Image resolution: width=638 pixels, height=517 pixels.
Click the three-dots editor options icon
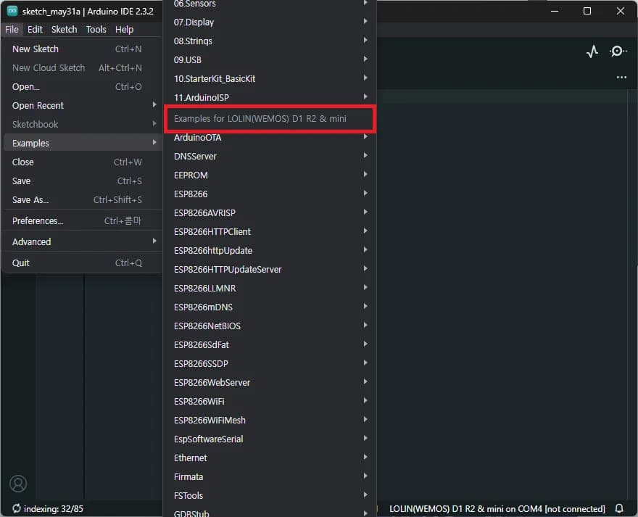point(621,77)
